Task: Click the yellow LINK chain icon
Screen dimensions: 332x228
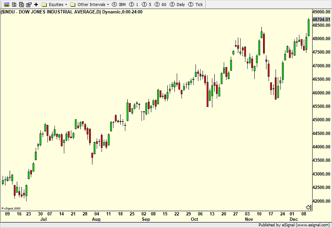Action: (x=6, y=5)
